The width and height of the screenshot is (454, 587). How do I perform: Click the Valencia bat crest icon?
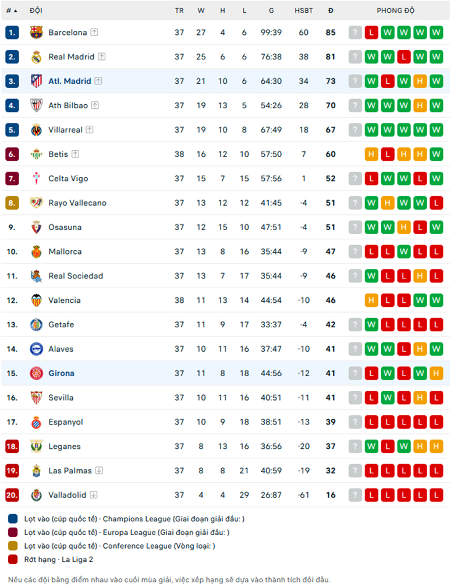click(x=36, y=300)
